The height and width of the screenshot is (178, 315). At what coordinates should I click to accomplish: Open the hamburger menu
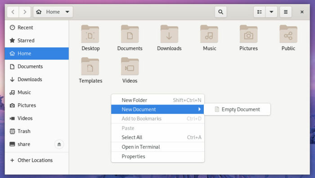(285, 12)
